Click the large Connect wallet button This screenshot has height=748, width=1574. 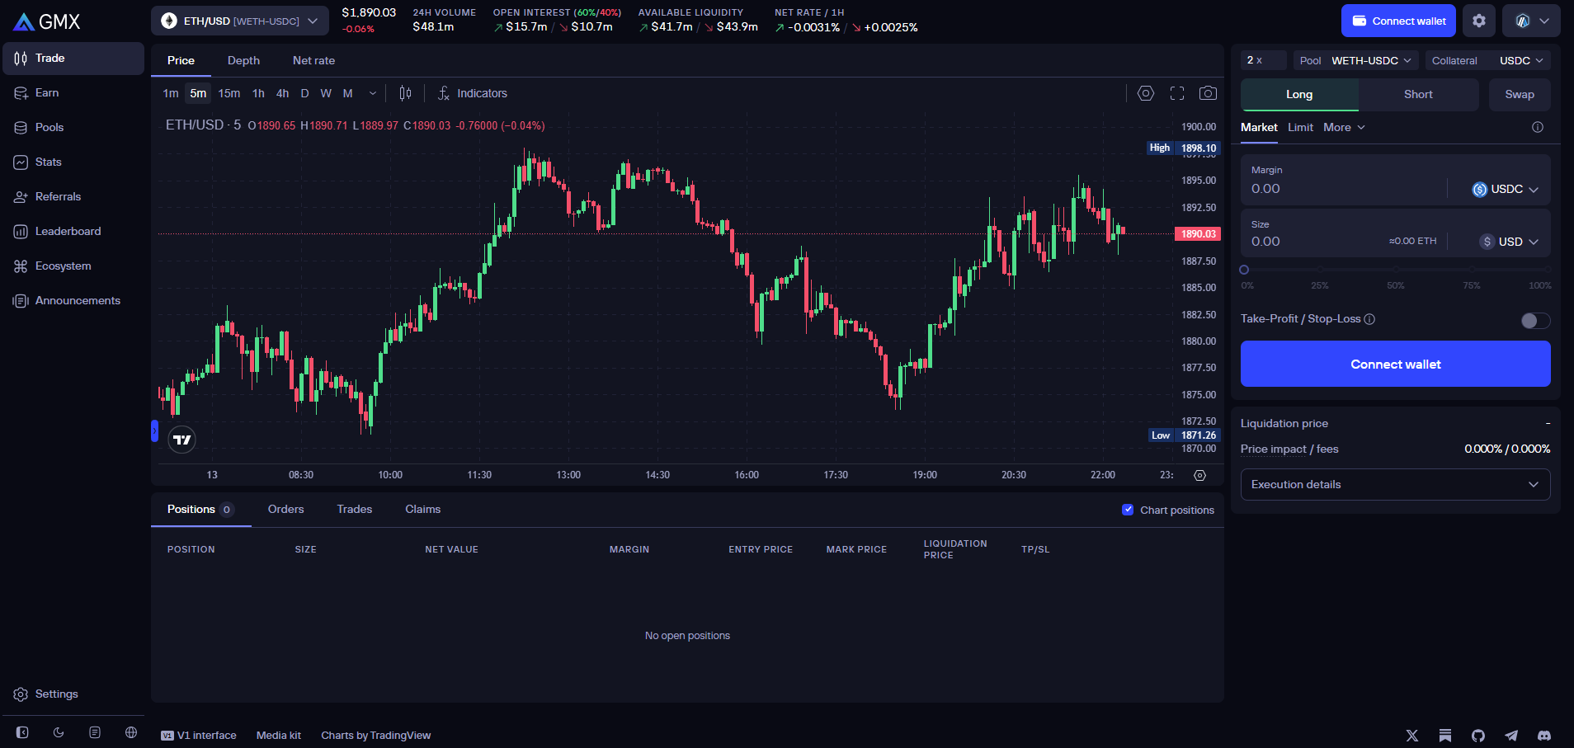(1395, 364)
